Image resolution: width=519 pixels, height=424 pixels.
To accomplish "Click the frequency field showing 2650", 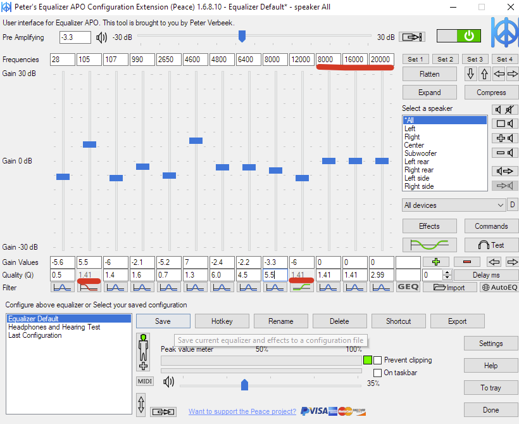I will click(169, 60).
